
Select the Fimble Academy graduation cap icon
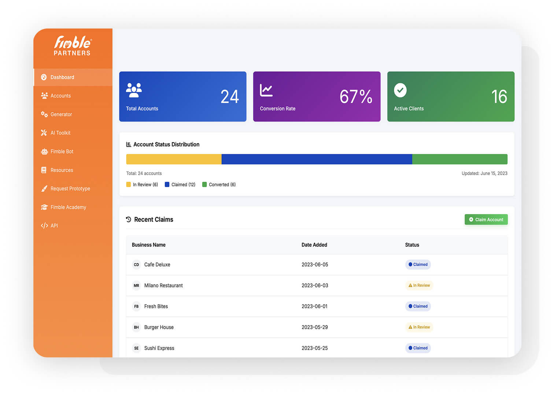coord(44,207)
